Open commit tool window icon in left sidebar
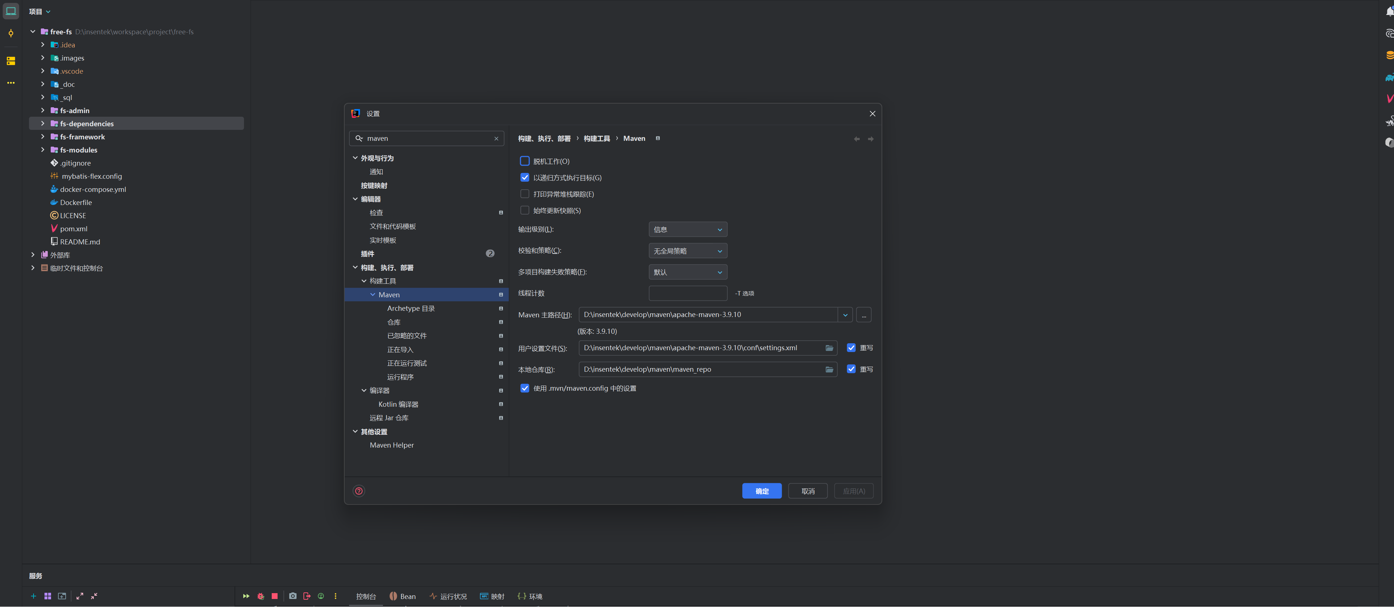The width and height of the screenshot is (1394, 607). [x=11, y=34]
